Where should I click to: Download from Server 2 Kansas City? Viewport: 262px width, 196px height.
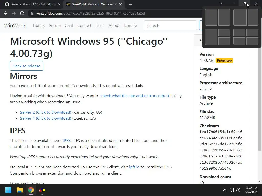(46, 112)
